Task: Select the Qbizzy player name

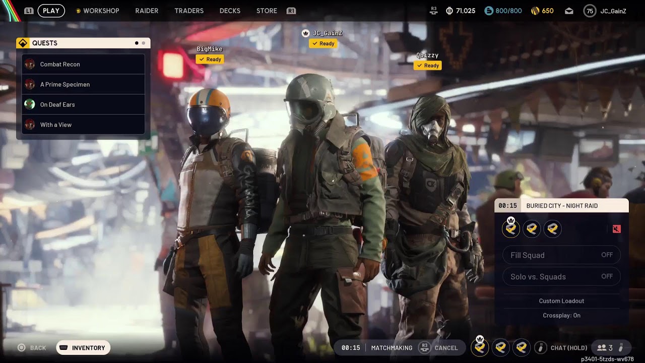Action: point(427,55)
